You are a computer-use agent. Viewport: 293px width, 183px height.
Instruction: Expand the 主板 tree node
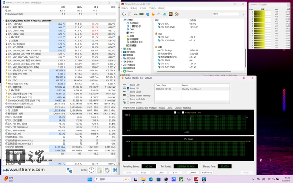(x=122, y=48)
